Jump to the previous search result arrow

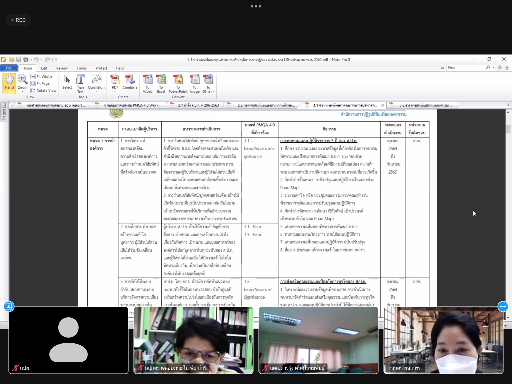(507, 67)
